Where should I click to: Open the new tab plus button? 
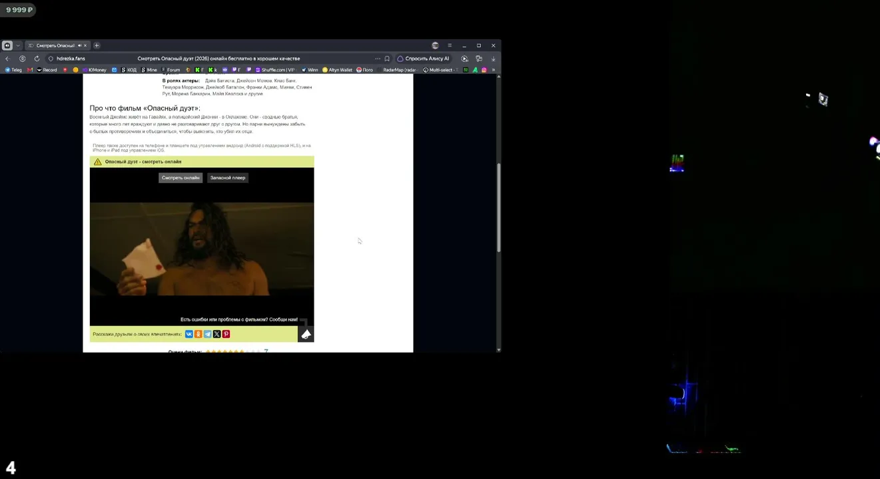click(97, 45)
